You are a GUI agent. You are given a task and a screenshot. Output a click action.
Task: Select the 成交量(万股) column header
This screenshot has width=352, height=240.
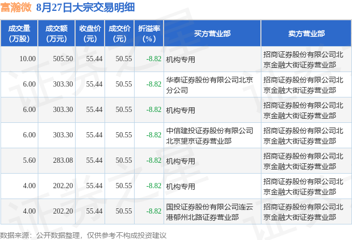pyautogui.click(x=19, y=34)
